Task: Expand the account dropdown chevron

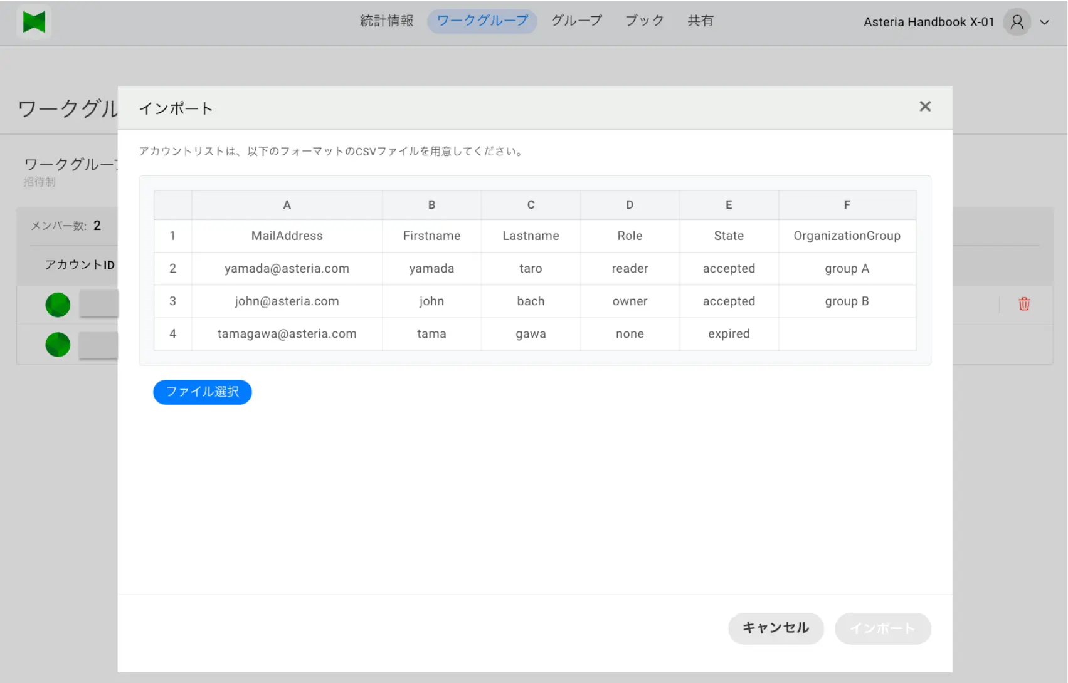Action: 1044,22
